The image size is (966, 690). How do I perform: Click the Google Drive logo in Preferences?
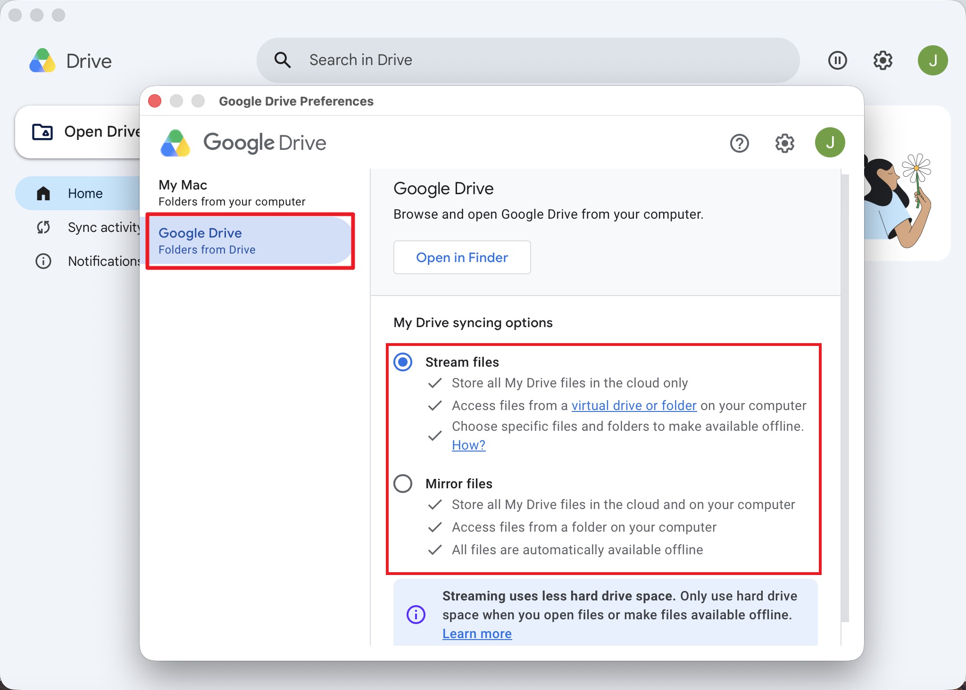click(175, 143)
